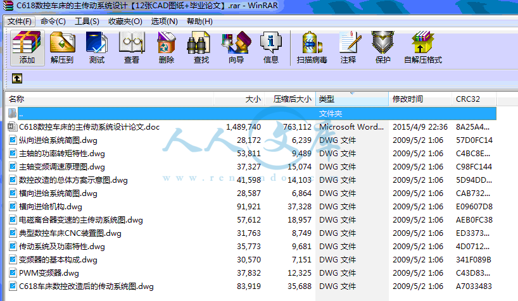Image resolution: width=518 pixels, height=301 pixels.
Task: Select 典型数控车床CNC装置图.dwg file
Action: pos(70,233)
